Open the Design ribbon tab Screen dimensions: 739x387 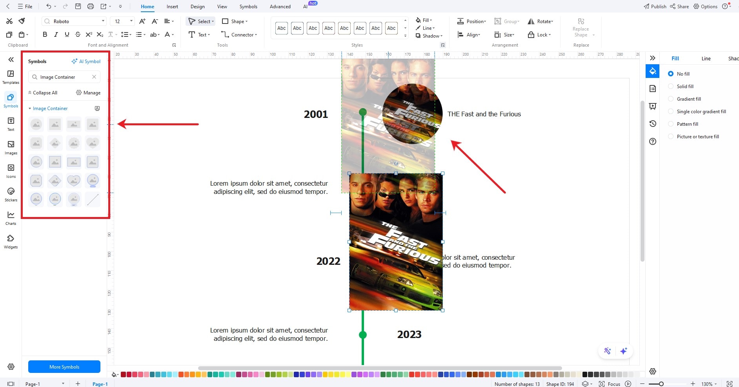point(198,6)
